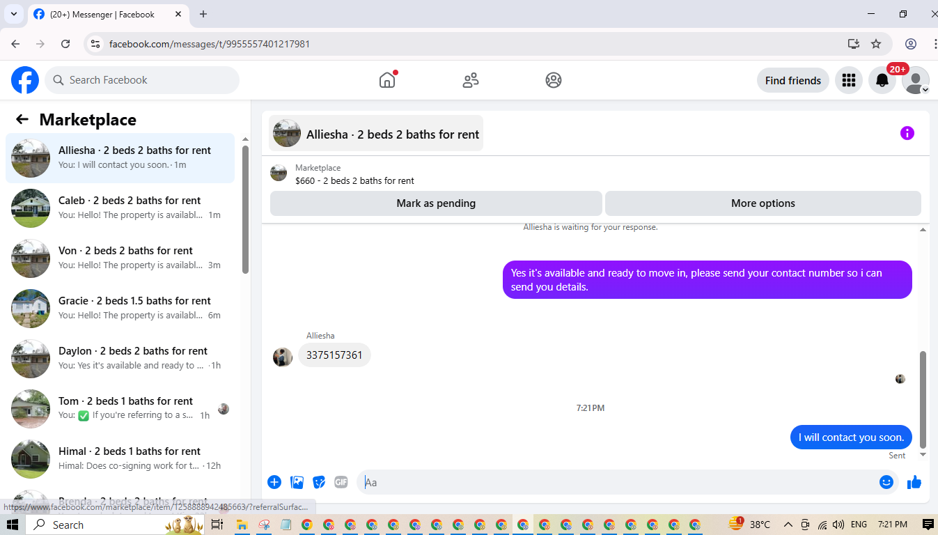Select the Messenger | Facebook browser tab
Image resolution: width=938 pixels, height=535 pixels.
(x=109, y=14)
